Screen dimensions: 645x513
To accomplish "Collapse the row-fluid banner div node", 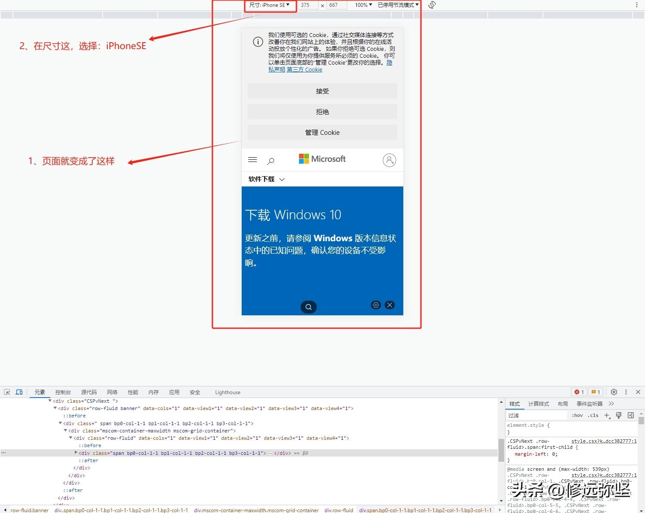I will tap(55, 408).
